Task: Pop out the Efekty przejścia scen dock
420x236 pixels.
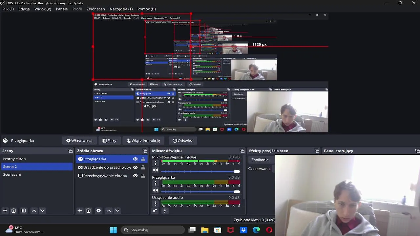Action: (317, 151)
